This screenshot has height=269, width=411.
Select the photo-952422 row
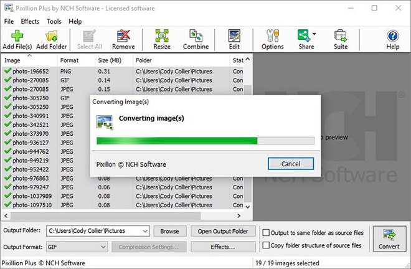click(46, 169)
